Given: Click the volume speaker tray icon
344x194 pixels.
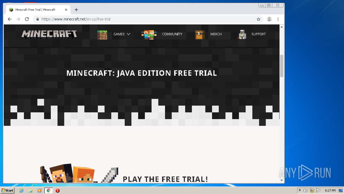Looking at the screenshot, I should click(x=306, y=190).
